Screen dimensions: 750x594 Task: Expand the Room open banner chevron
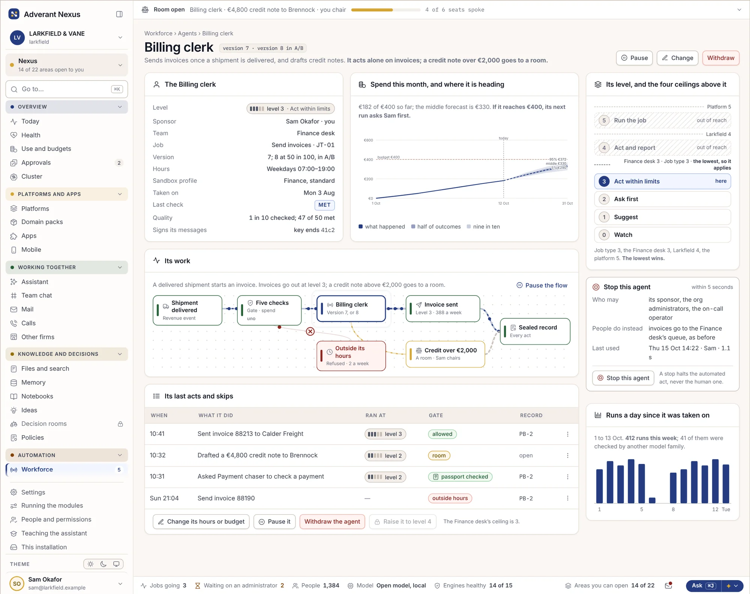739,10
